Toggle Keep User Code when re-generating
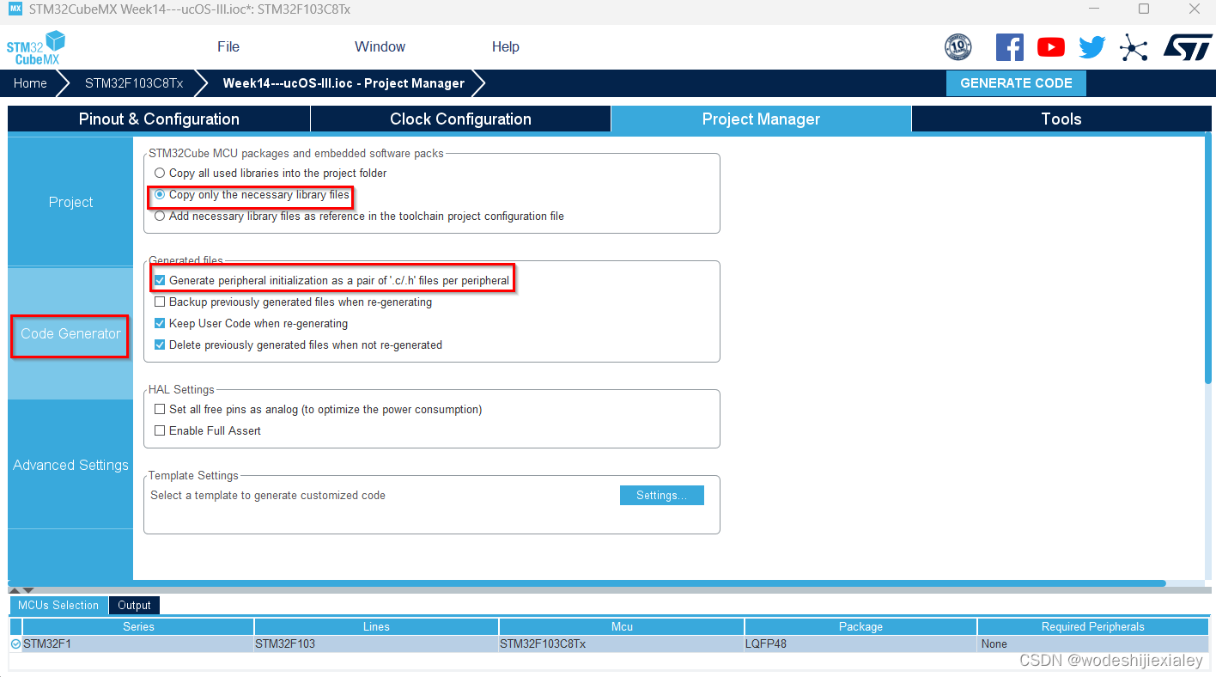The width and height of the screenshot is (1216, 677). point(251,324)
